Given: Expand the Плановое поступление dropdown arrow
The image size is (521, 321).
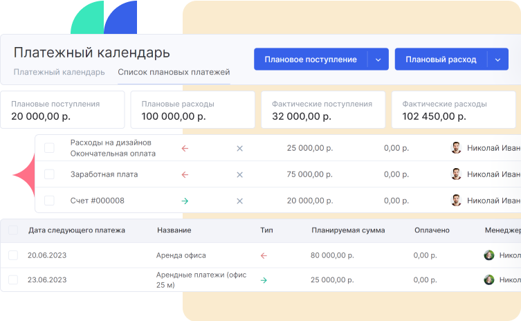Looking at the screenshot, I should tap(378, 59).
